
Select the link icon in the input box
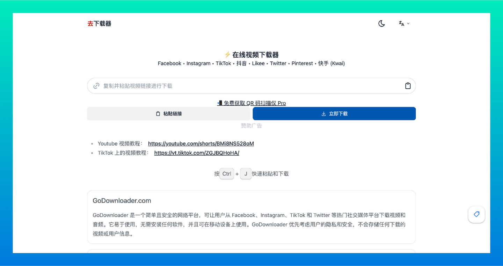click(96, 85)
